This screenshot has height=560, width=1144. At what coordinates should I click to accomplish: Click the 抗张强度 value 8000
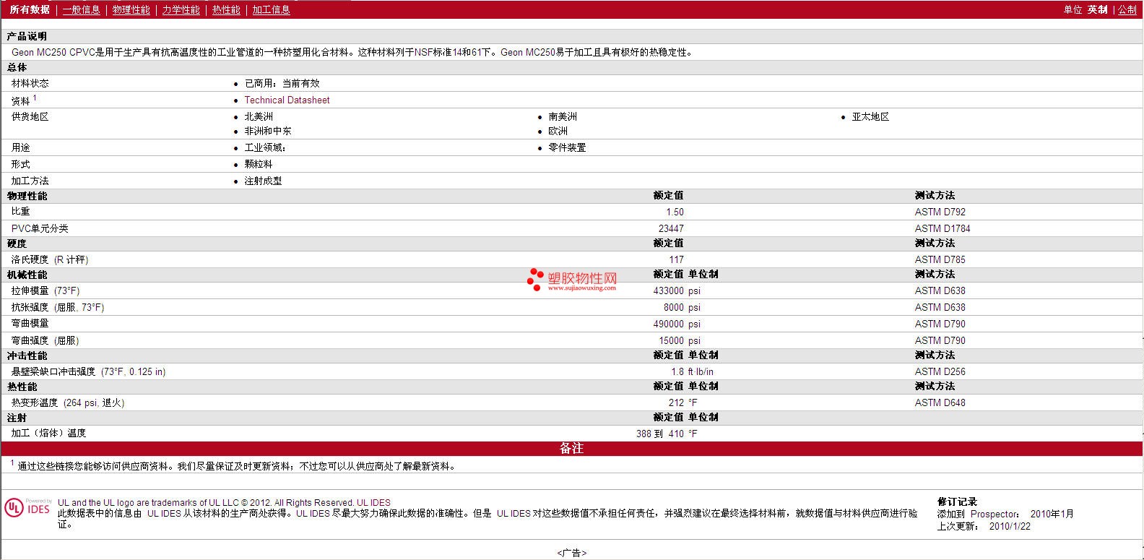click(673, 307)
